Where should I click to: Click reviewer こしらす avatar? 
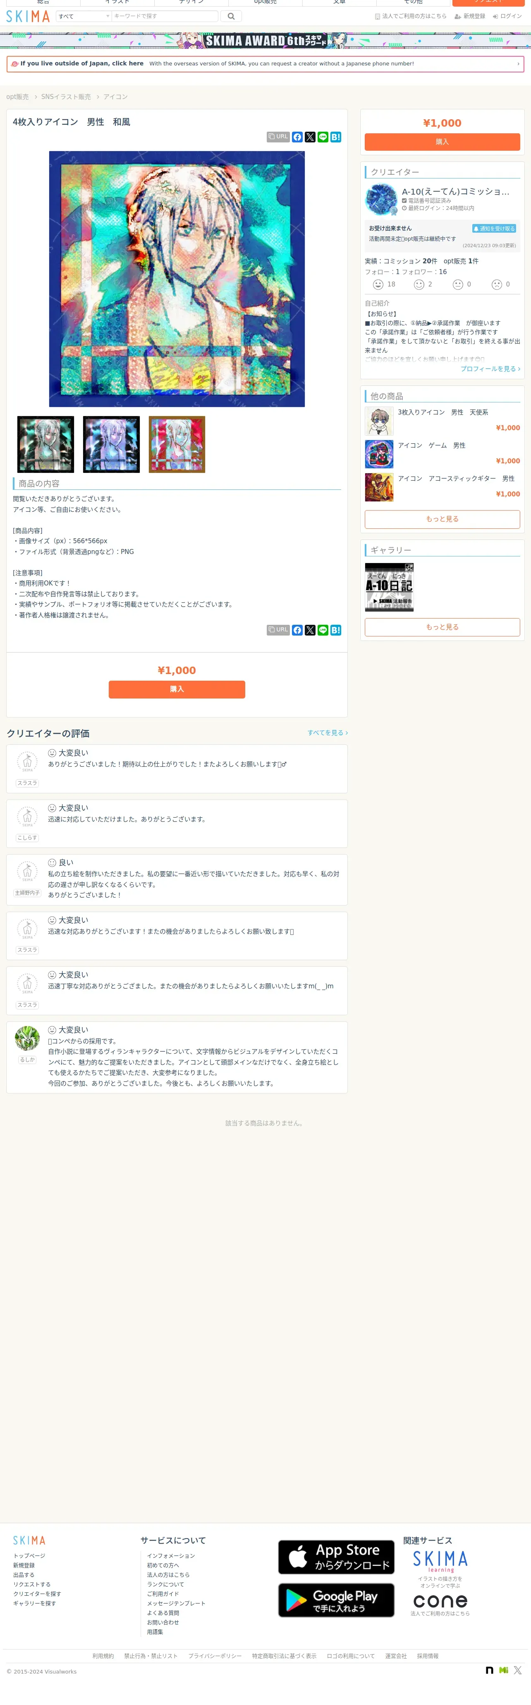[x=27, y=817]
